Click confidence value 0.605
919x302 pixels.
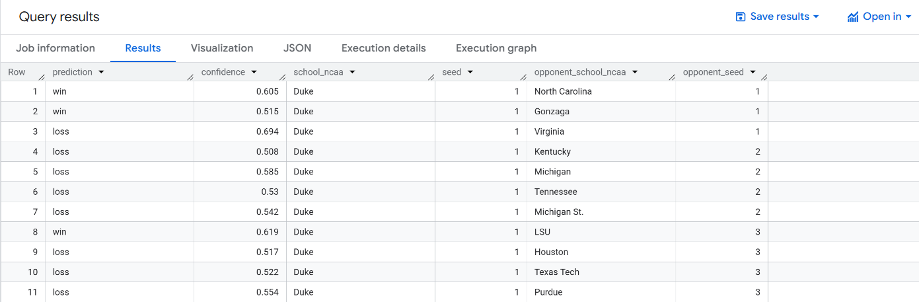coord(268,92)
